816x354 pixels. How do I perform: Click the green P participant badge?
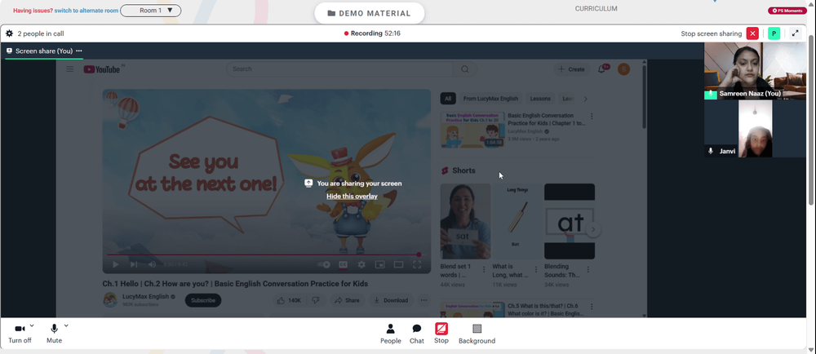point(774,33)
